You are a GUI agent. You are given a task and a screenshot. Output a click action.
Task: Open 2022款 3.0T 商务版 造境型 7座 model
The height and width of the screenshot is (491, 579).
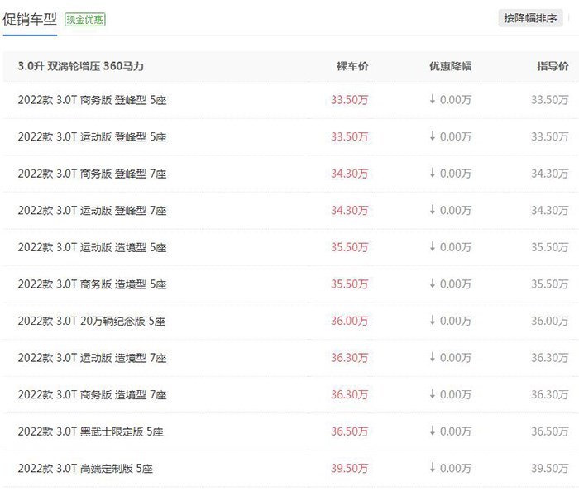click(92, 395)
